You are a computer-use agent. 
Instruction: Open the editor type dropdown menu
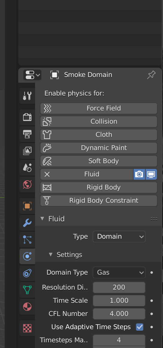click(32, 75)
